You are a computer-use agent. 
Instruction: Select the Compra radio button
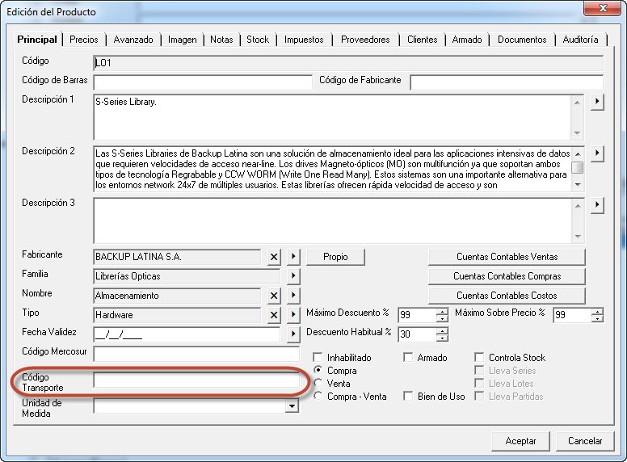pos(318,370)
